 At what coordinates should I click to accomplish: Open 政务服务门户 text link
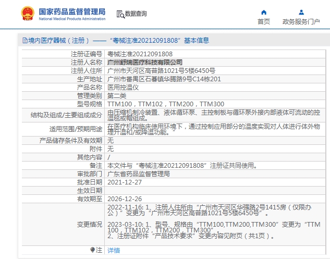[x=301, y=22]
